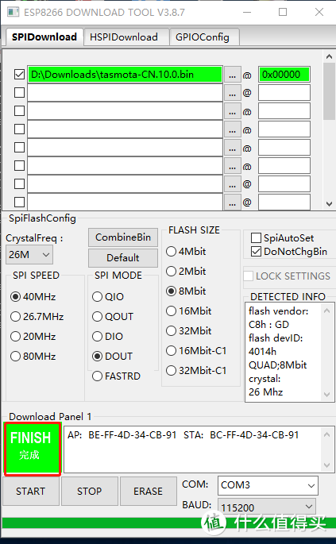Select the SPIDownload tab
Screen dimensions: 336x544
[44, 37]
